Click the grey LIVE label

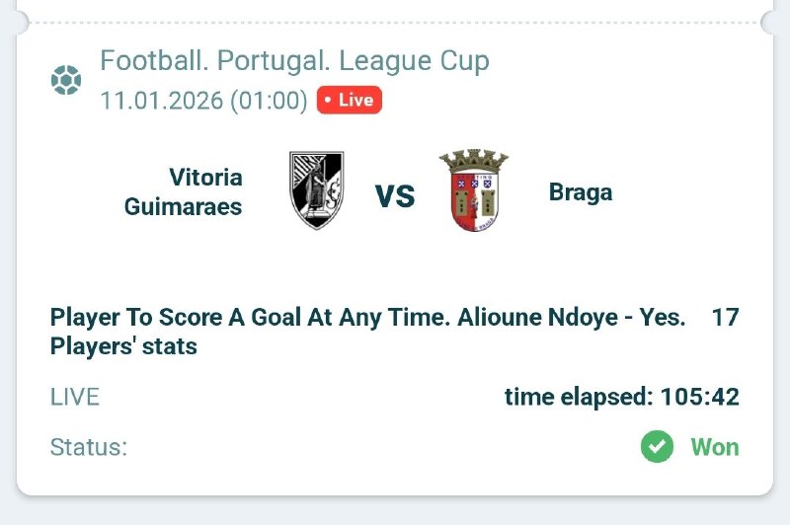(75, 397)
